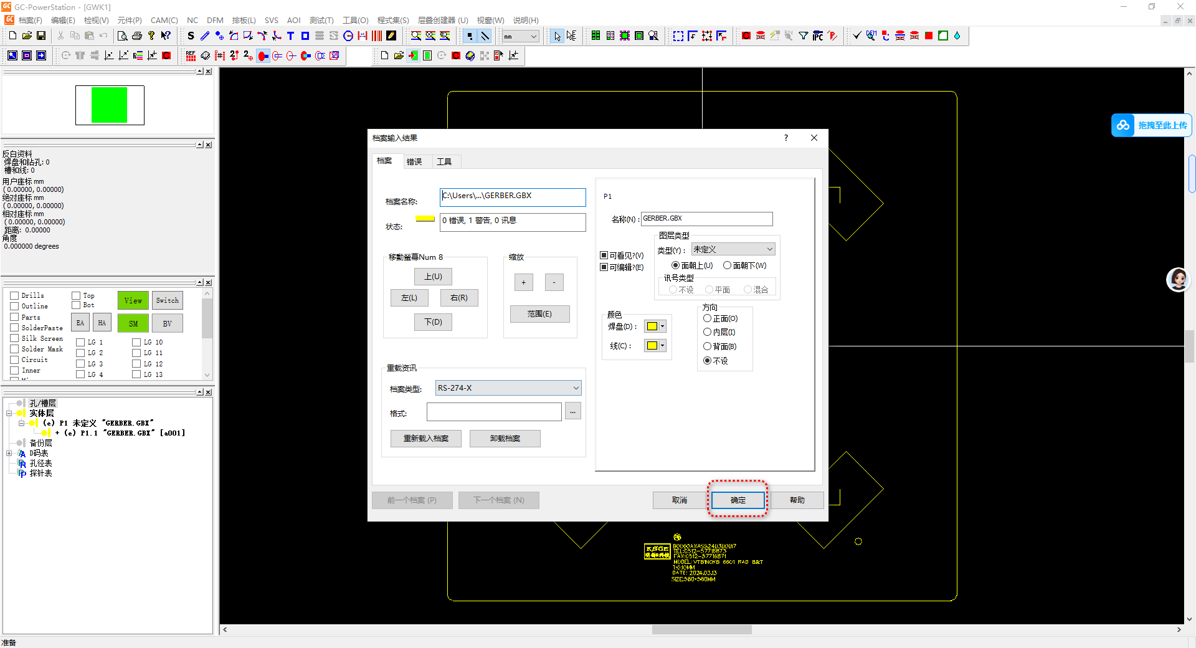Click the cyan water drop icon
The width and height of the screenshot is (1196, 648).
pyautogui.click(x=957, y=36)
